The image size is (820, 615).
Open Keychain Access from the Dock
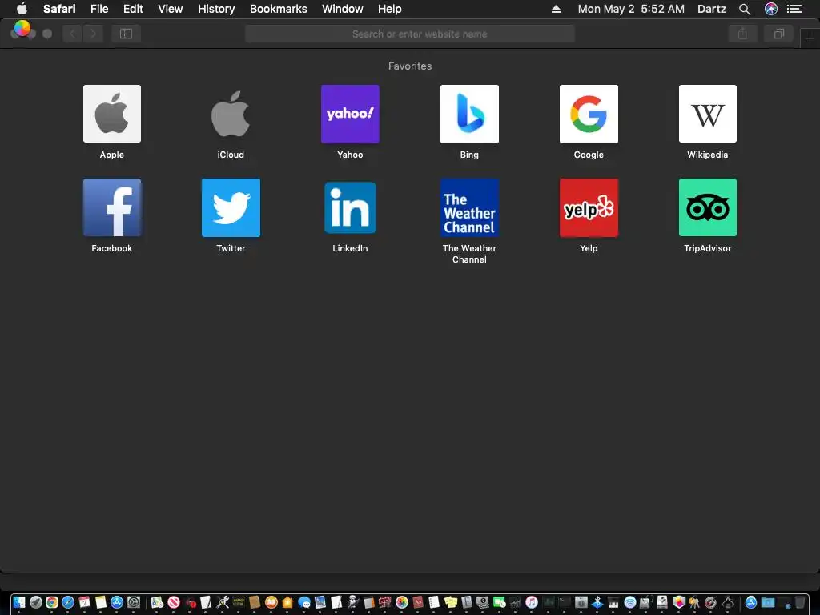(694, 602)
